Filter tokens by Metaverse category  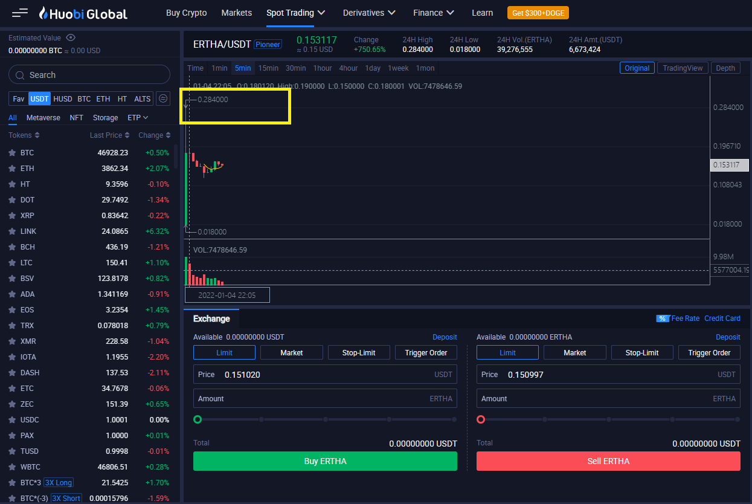tap(43, 118)
